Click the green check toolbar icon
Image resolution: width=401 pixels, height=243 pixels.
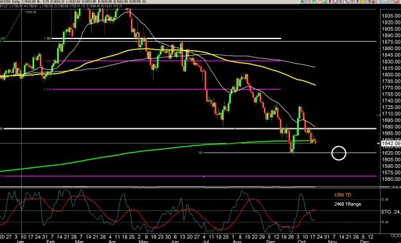pos(313,1)
